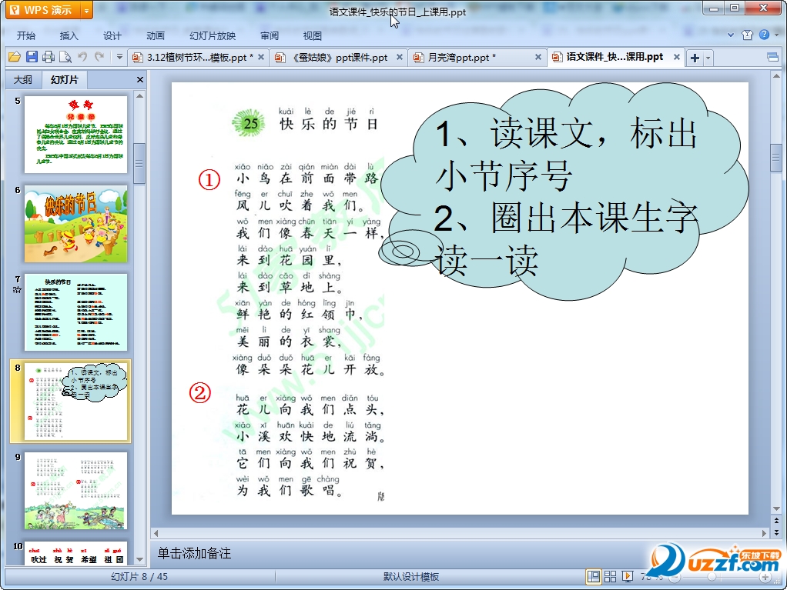Start slideshow from status bar icon

click(x=628, y=577)
